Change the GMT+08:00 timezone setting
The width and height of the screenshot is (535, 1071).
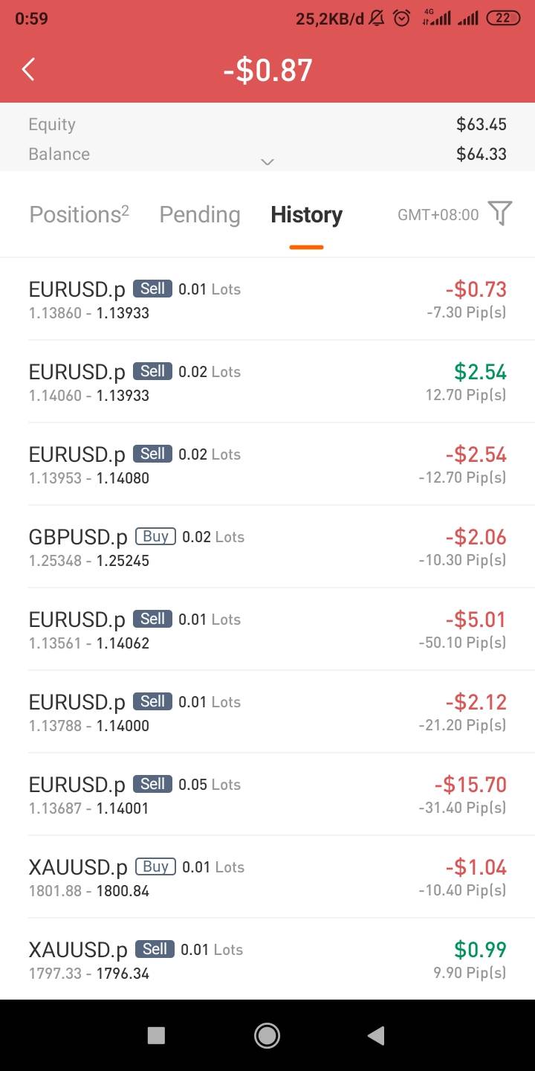coord(438,215)
